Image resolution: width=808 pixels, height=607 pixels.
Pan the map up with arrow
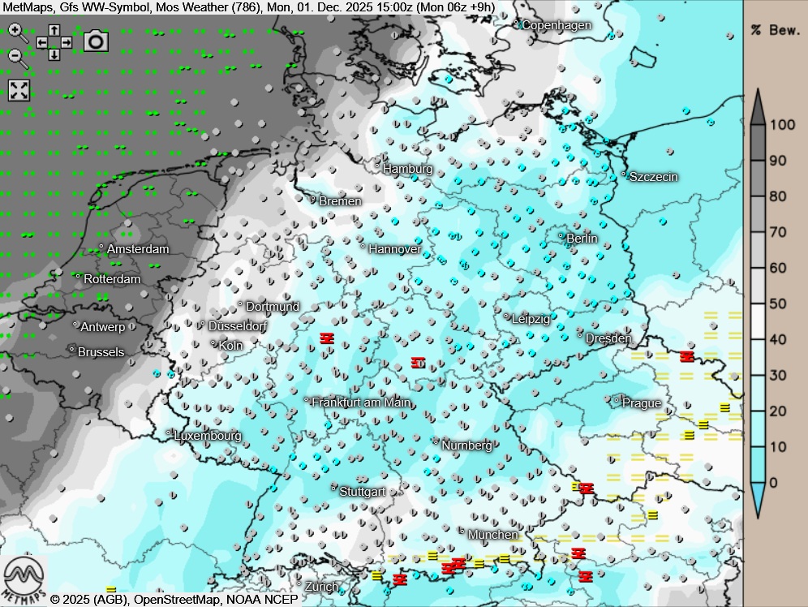pyautogui.click(x=54, y=30)
